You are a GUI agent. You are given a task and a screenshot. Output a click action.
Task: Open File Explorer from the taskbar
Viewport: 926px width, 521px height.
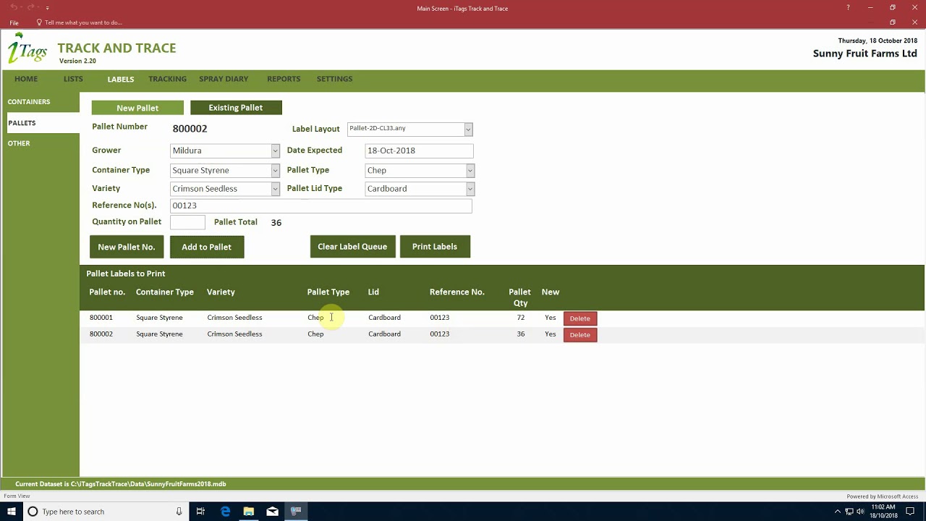[249, 512]
